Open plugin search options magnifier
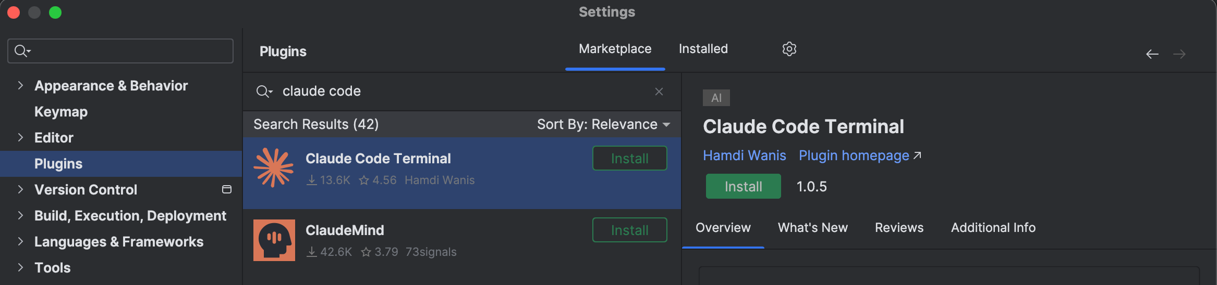The width and height of the screenshot is (1217, 285). 264,92
